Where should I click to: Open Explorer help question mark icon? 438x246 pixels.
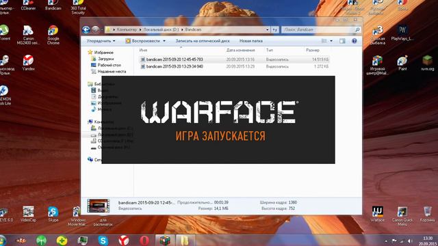pyautogui.click(x=355, y=41)
